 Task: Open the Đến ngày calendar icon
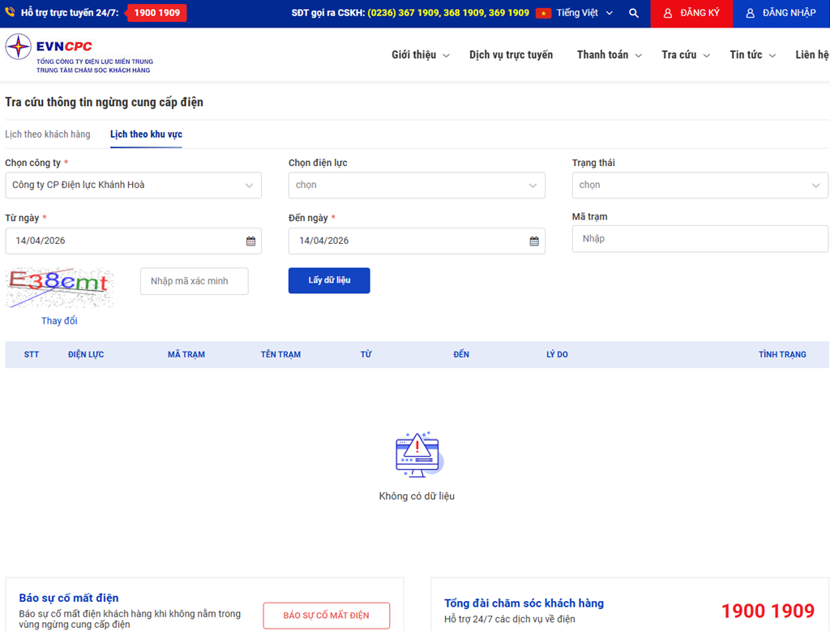point(534,241)
